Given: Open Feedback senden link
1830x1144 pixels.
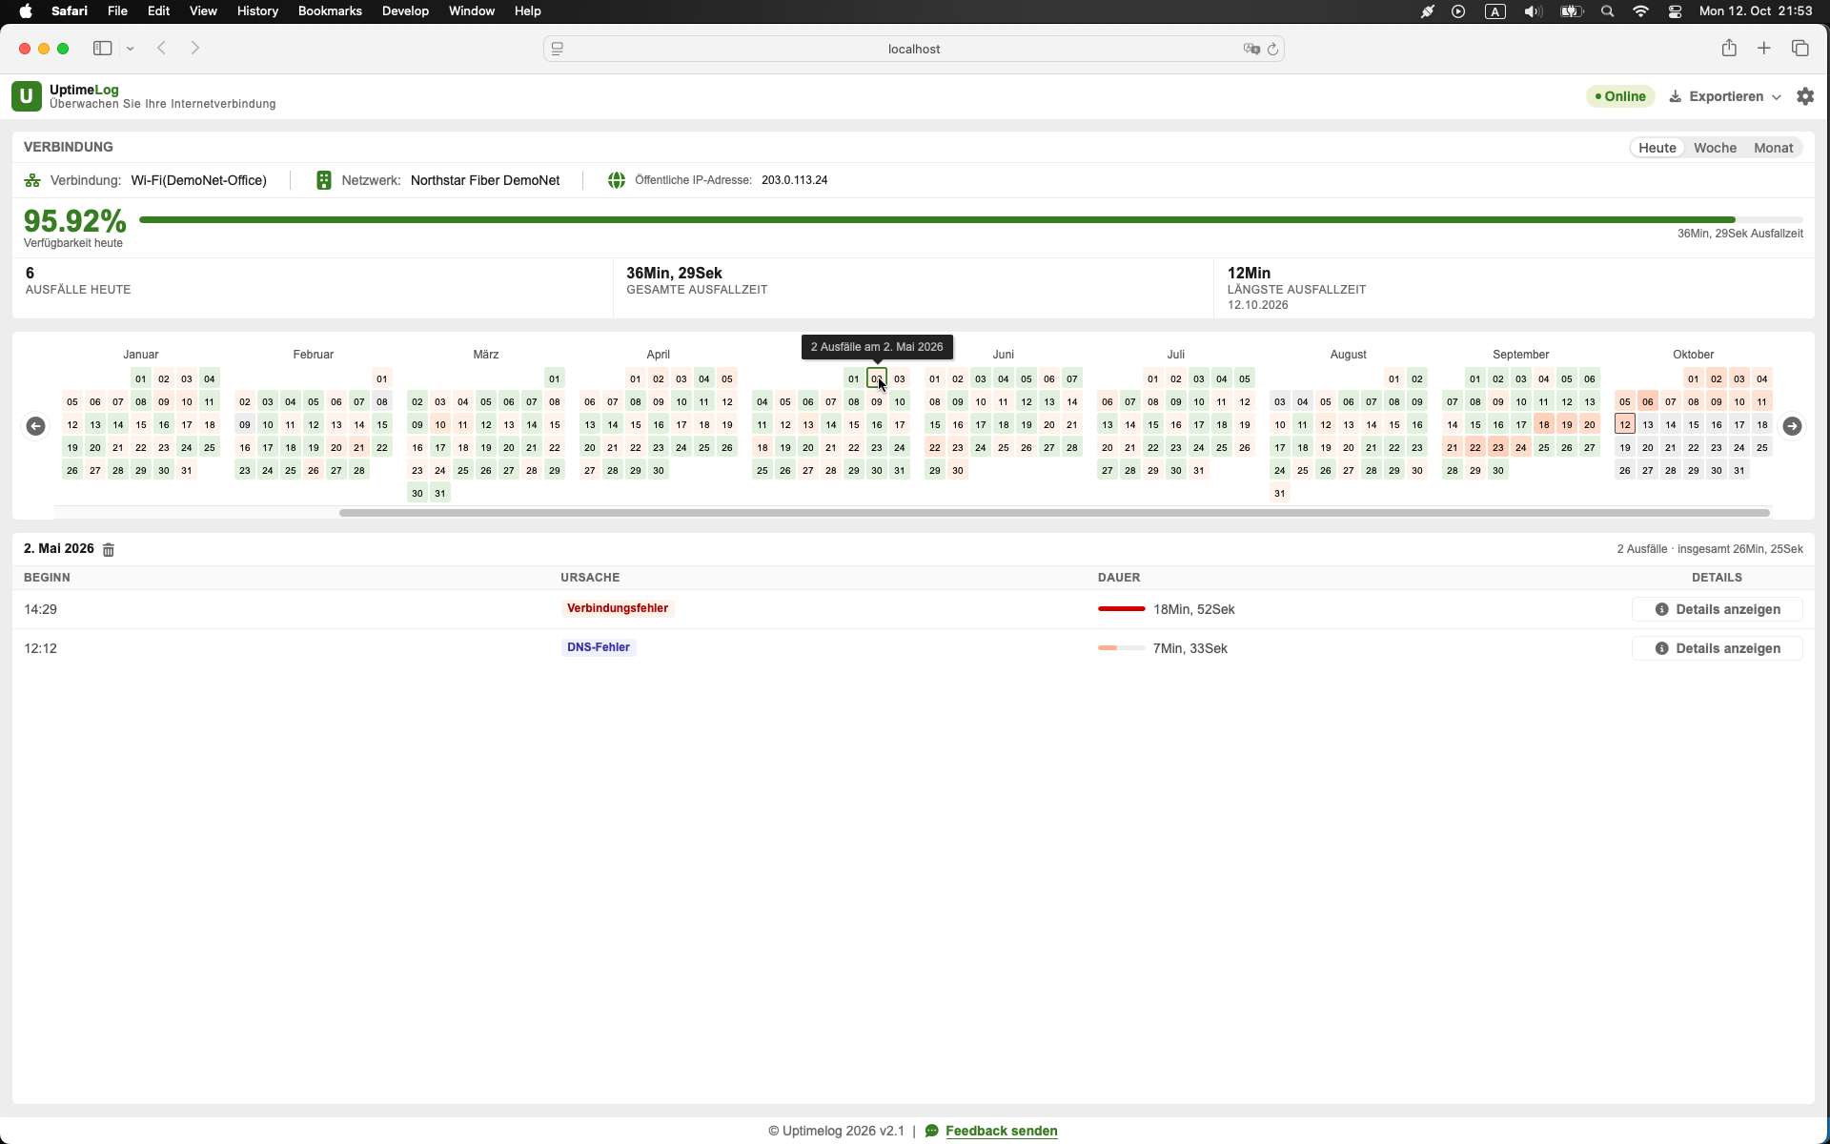Looking at the screenshot, I should click(x=1001, y=1131).
